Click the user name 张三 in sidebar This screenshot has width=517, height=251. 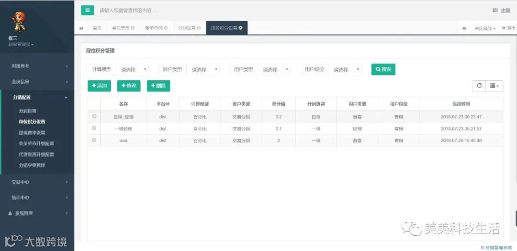click(x=12, y=38)
